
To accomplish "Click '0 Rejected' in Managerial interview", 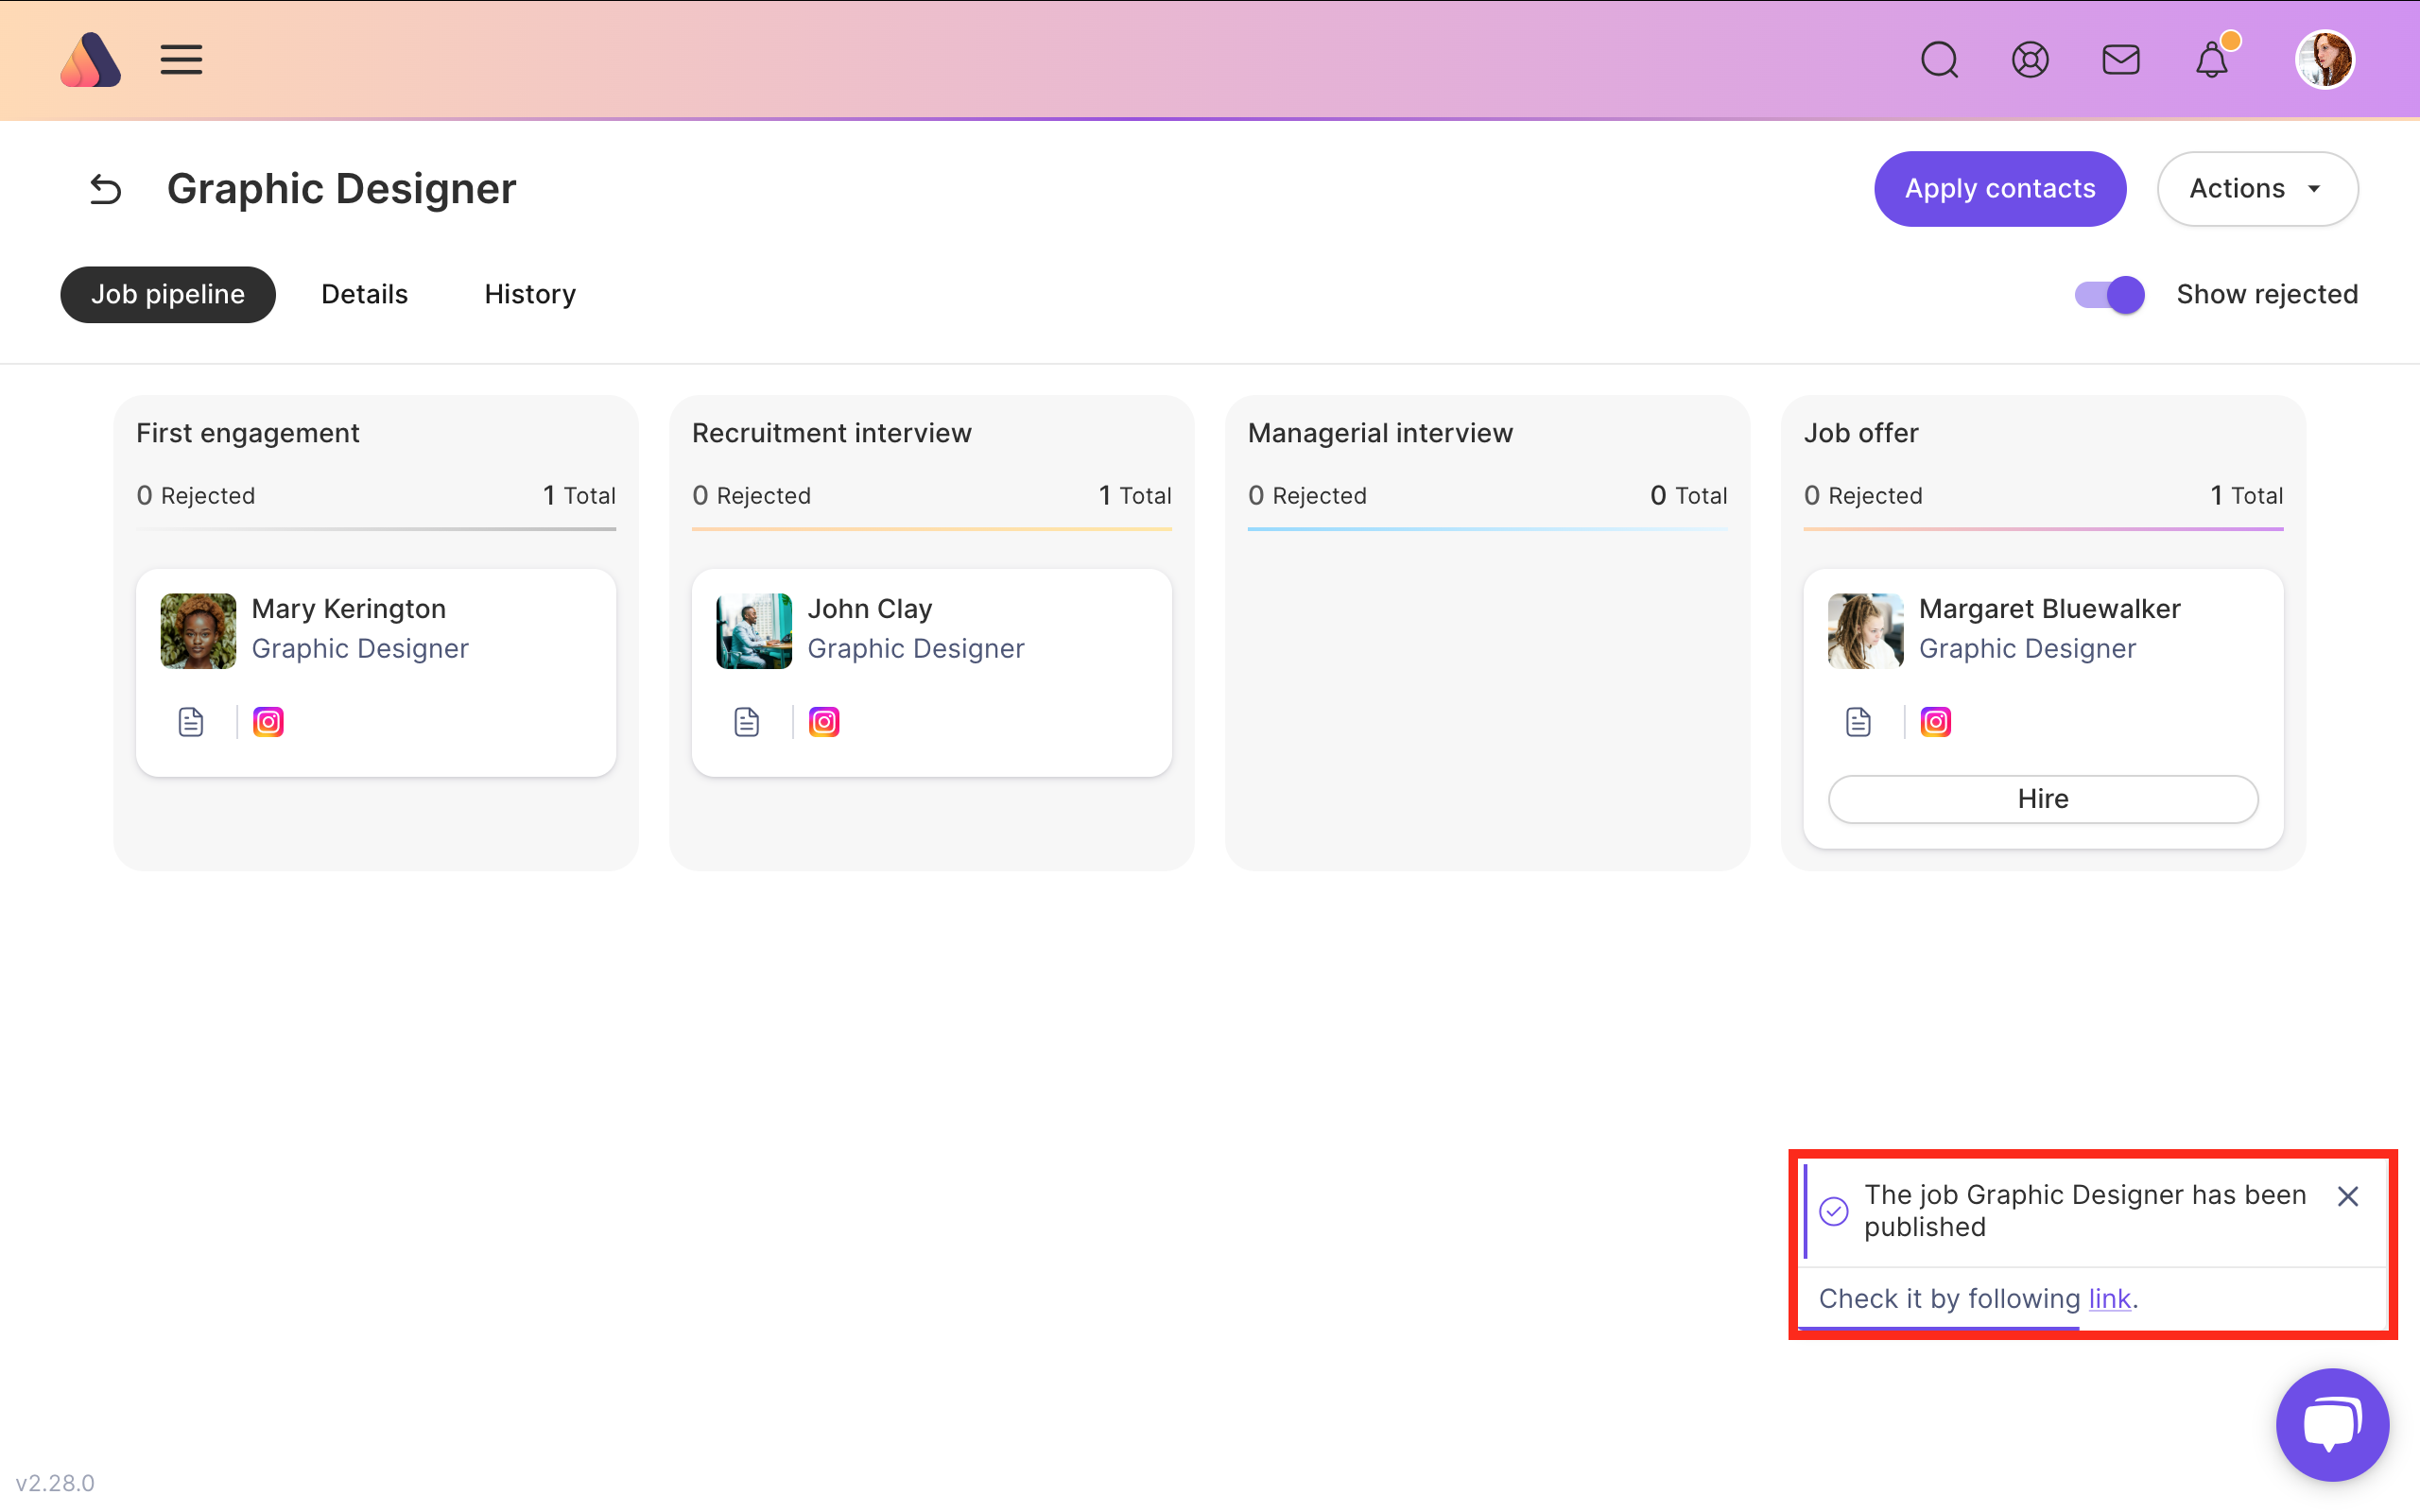I will point(1307,496).
